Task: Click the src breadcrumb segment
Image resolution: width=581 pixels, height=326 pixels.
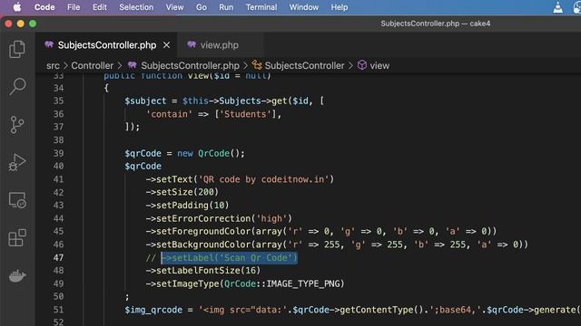Action: pos(53,65)
